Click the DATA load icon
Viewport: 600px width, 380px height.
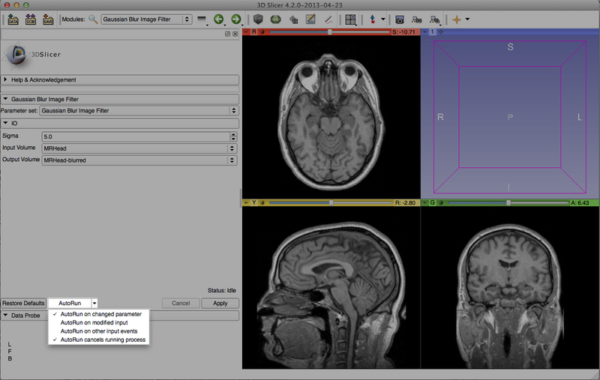(x=13, y=19)
